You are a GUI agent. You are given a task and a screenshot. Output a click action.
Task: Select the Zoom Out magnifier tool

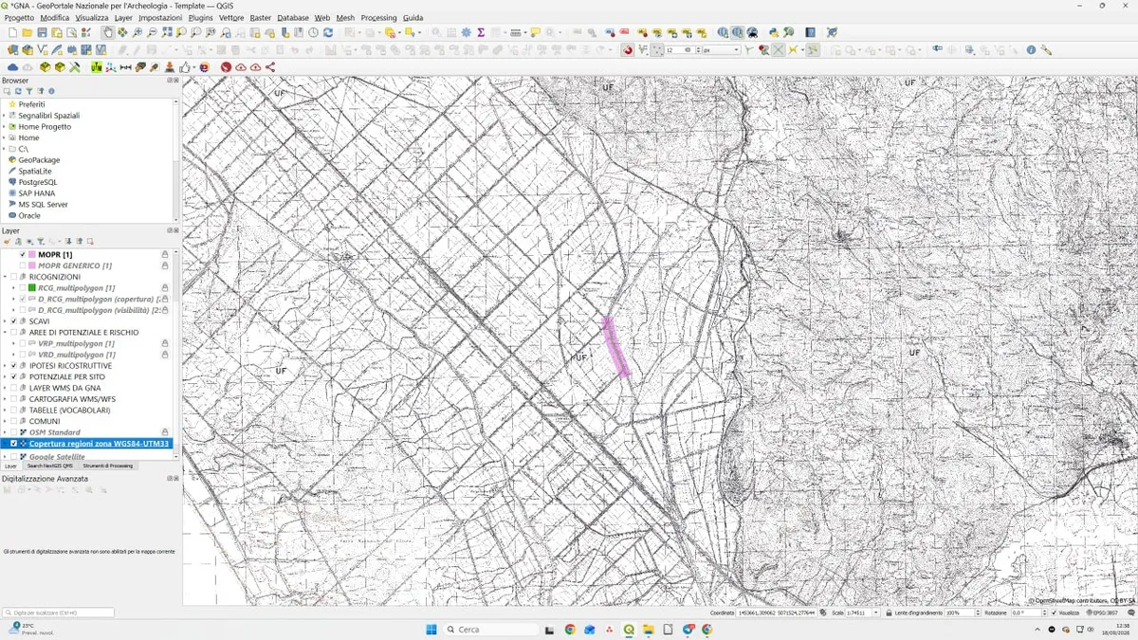click(152, 32)
